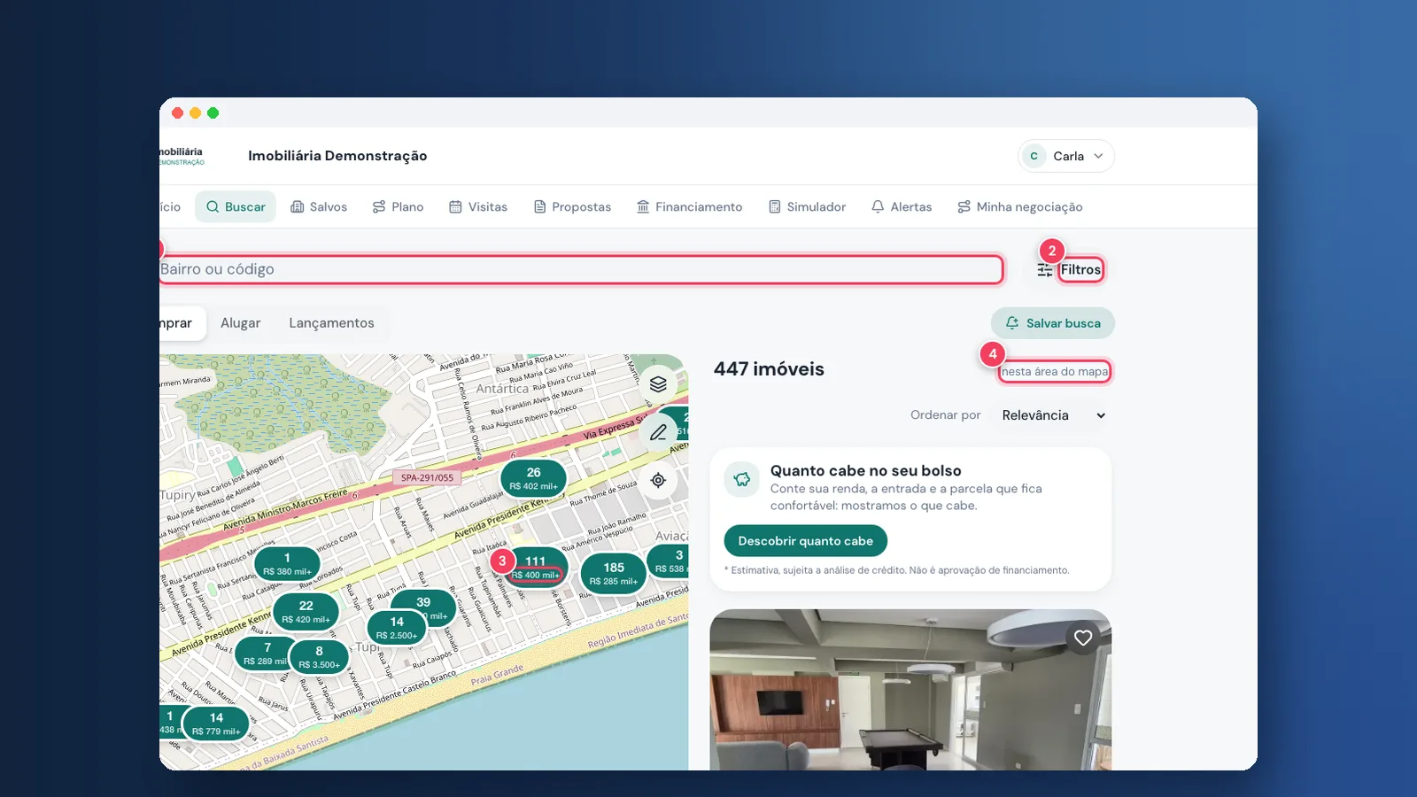
Task: Click the 447 imóveis heading
Action: pyautogui.click(x=769, y=369)
